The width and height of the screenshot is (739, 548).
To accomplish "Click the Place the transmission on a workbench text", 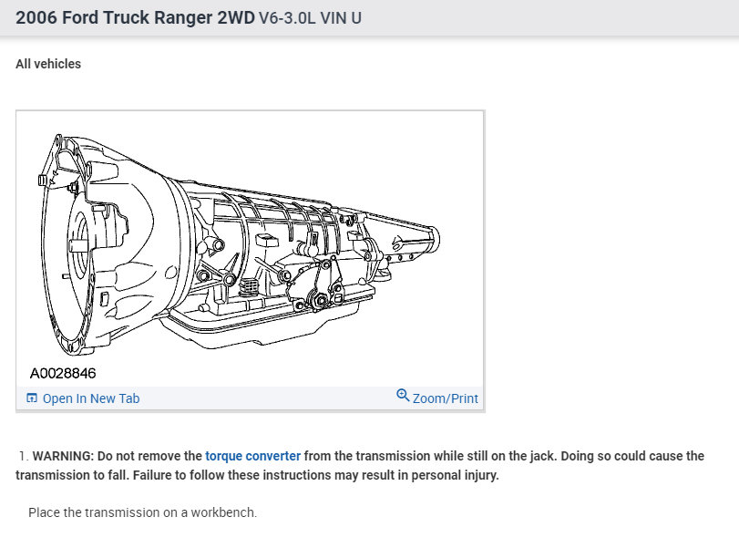I will click(142, 512).
